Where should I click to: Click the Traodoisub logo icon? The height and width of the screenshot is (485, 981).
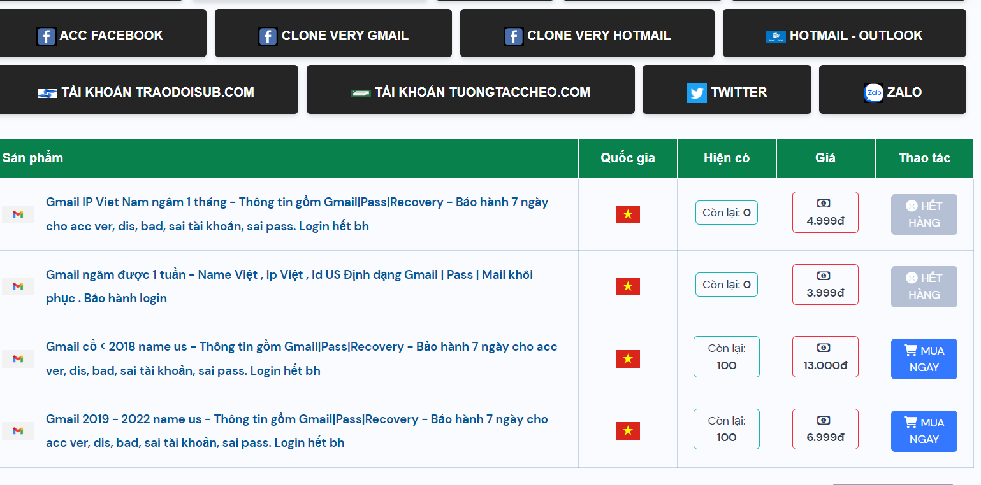coord(47,93)
